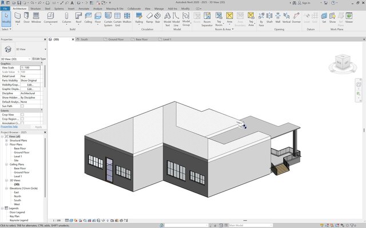Open the Annotate ribbon tab
Screen dimensions: 366x228
point(83,9)
